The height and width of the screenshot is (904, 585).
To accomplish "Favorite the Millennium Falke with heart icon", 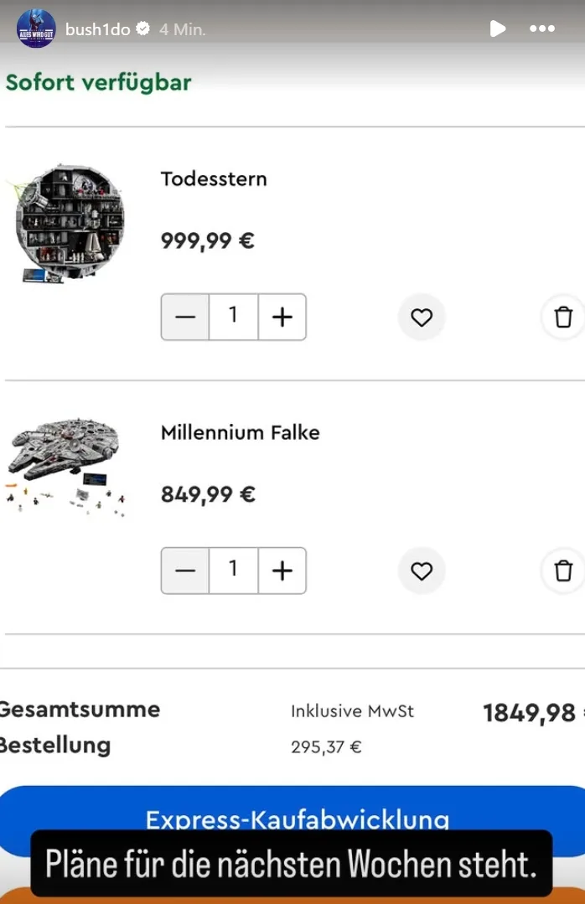I will coord(422,571).
